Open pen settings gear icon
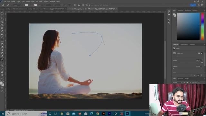Screen dimensions: 206x116 coord(87,5)
